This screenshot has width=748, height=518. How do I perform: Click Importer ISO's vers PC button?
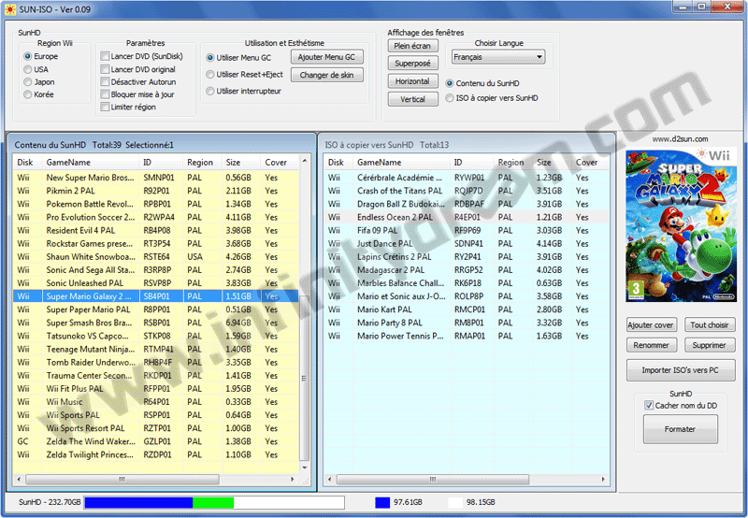[x=681, y=370]
